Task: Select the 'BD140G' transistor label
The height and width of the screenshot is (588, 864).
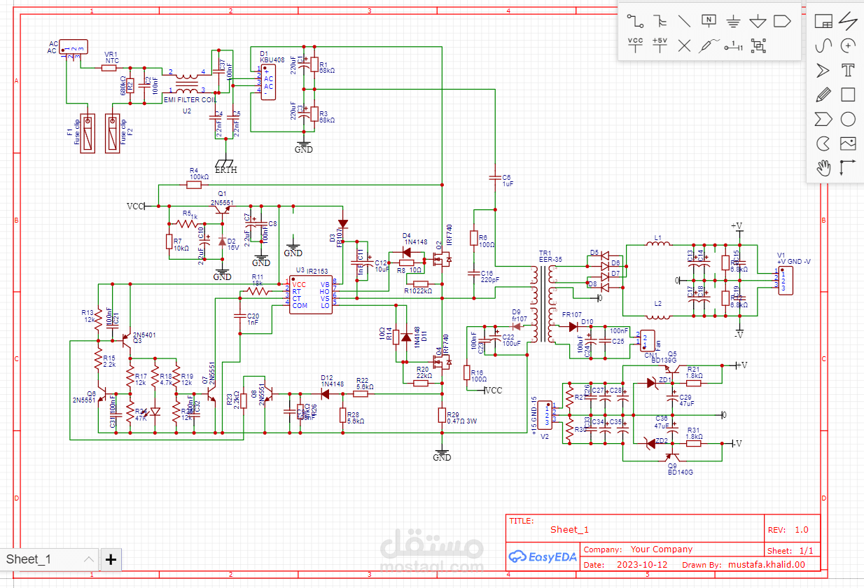Action: 680,472
